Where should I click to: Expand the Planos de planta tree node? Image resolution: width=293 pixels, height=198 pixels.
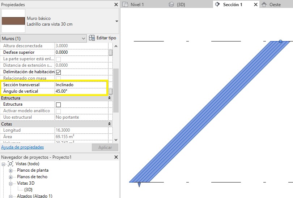(11, 171)
